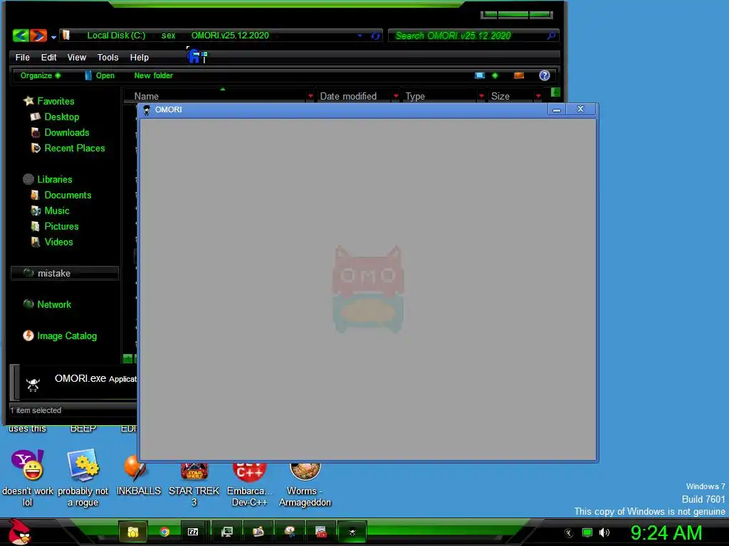Open the address bar history dropdown

click(360, 36)
